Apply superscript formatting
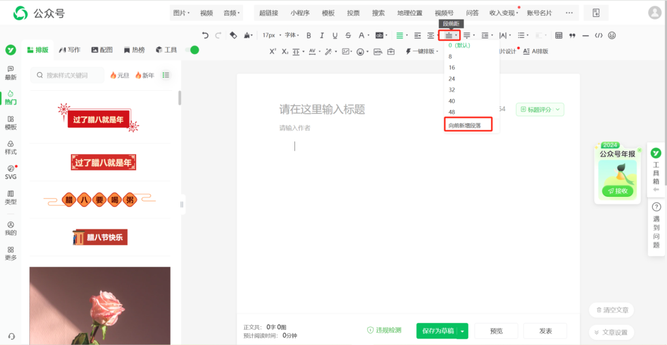667x345 pixels. 273,51
